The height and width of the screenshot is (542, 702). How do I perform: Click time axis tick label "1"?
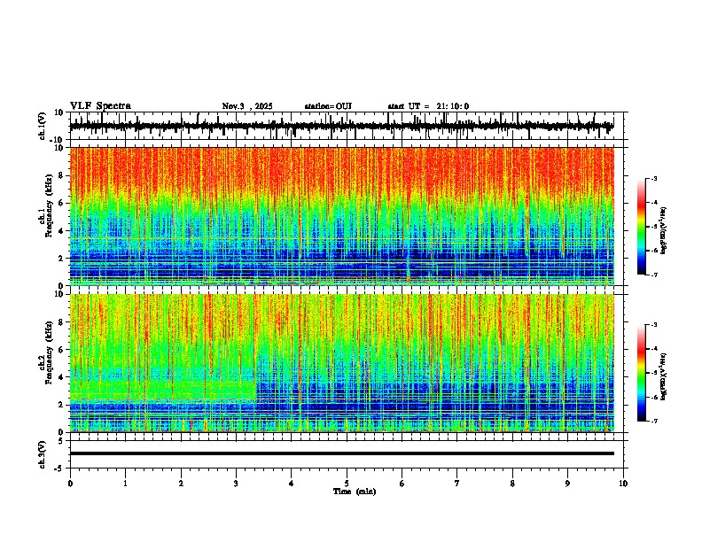point(125,484)
